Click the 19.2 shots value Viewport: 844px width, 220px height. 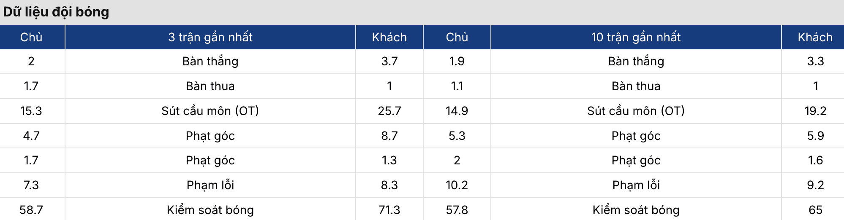(x=815, y=111)
